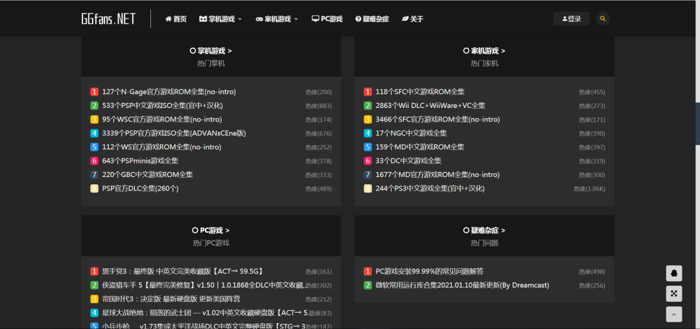Select 疑难杂症 in the top navigation
The width and height of the screenshot is (700, 329).
click(372, 19)
